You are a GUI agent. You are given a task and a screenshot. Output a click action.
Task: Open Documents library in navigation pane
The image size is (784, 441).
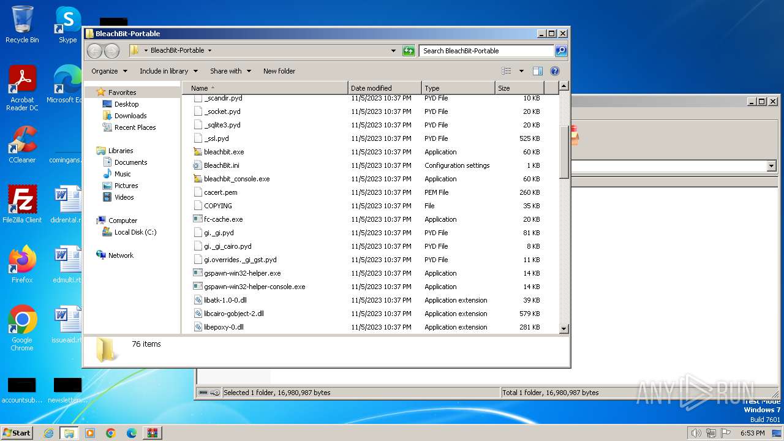130,162
